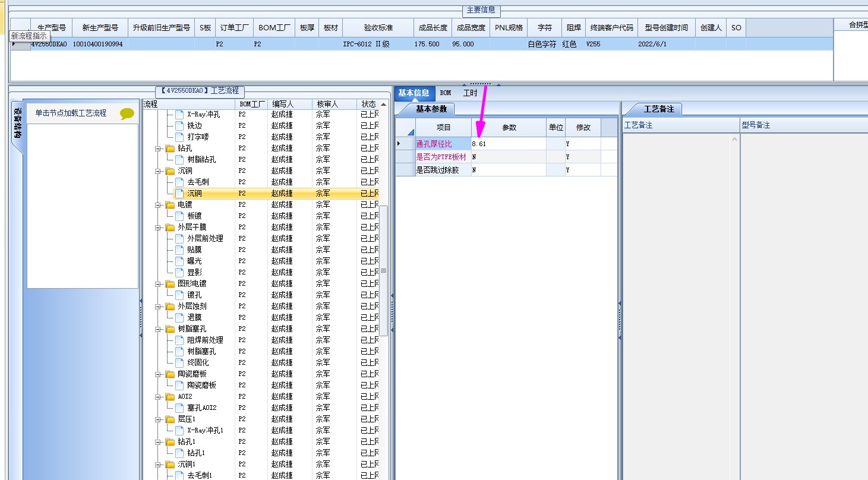Click the document icon beside 镀孔
This screenshot has width=868, height=480.
tap(179, 295)
